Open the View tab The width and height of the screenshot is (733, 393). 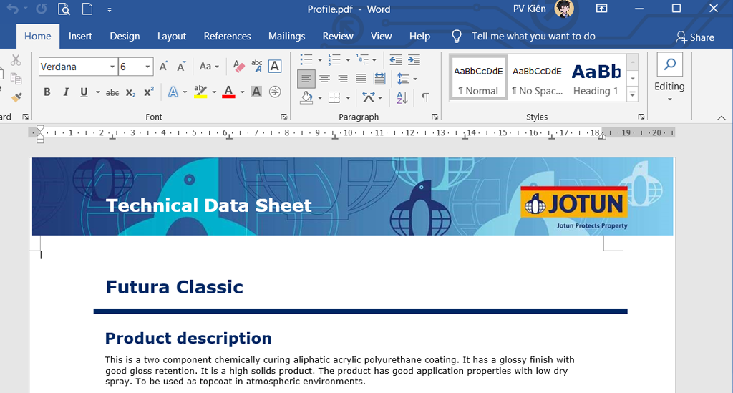pos(381,36)
